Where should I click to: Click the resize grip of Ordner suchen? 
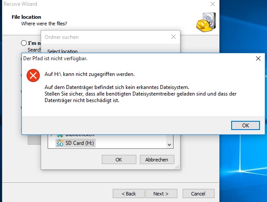(177, 167)
